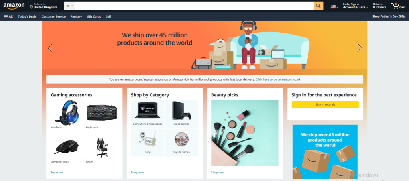Screen dimensions: 409x181
Task: Select the Headsets product image
Action: (x=66, y=113)
